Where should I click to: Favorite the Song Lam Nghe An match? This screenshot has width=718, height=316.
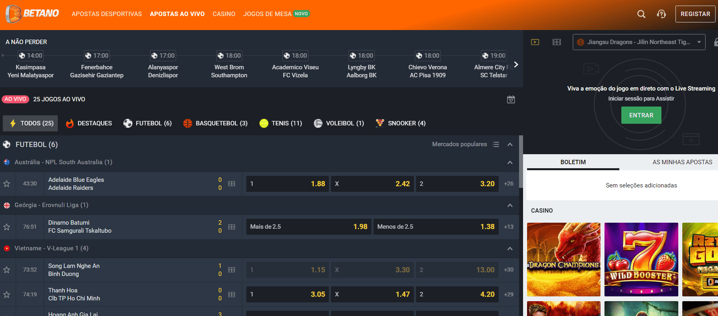coord(7,270)
